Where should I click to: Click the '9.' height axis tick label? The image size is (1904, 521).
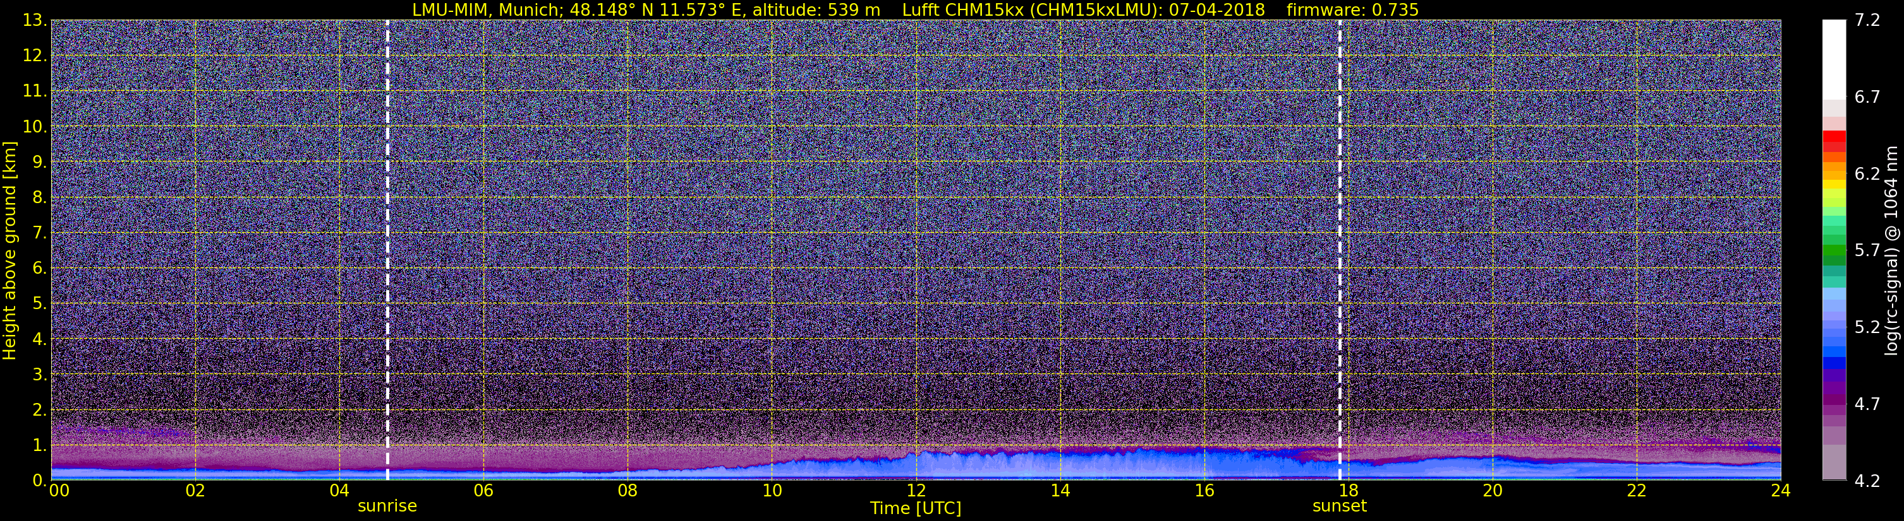[x=40, y=161]
